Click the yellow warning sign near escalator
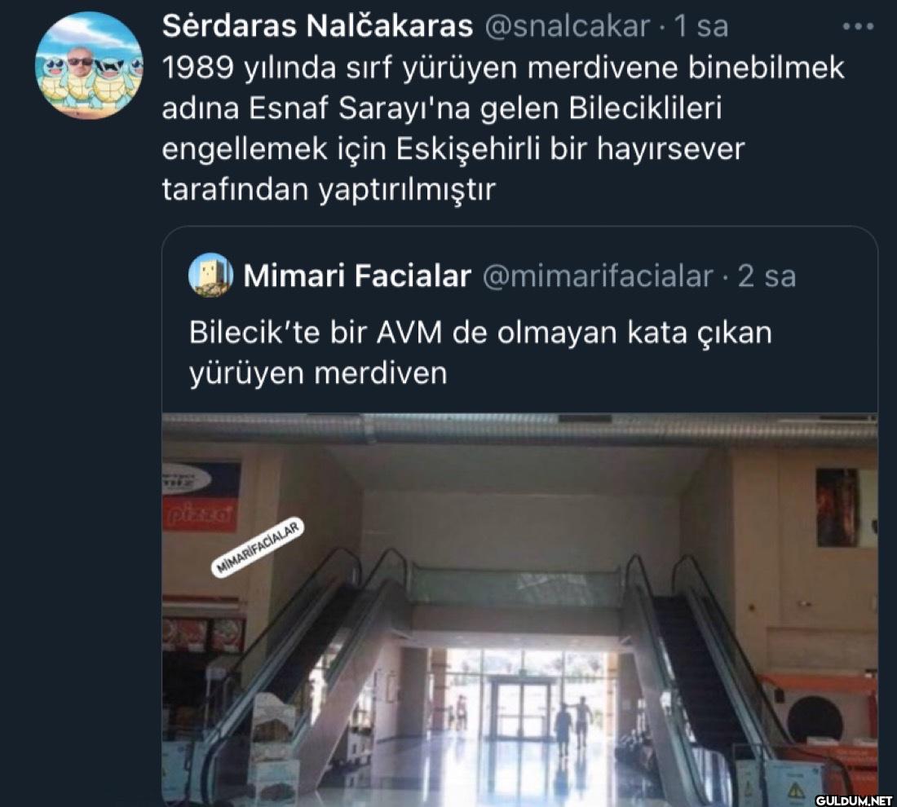This screenshot has width=897, height=807. [796, 792]
